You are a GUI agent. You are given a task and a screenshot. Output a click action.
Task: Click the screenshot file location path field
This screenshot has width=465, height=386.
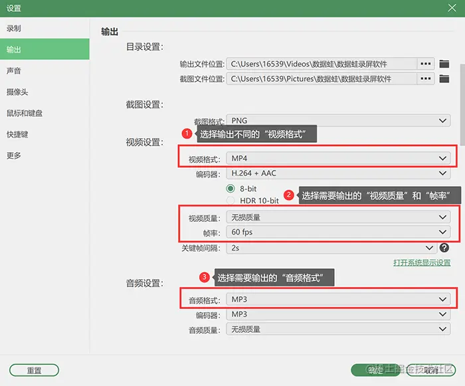322,78
